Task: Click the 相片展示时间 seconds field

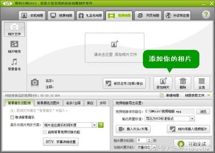Action: click(142, 140)
